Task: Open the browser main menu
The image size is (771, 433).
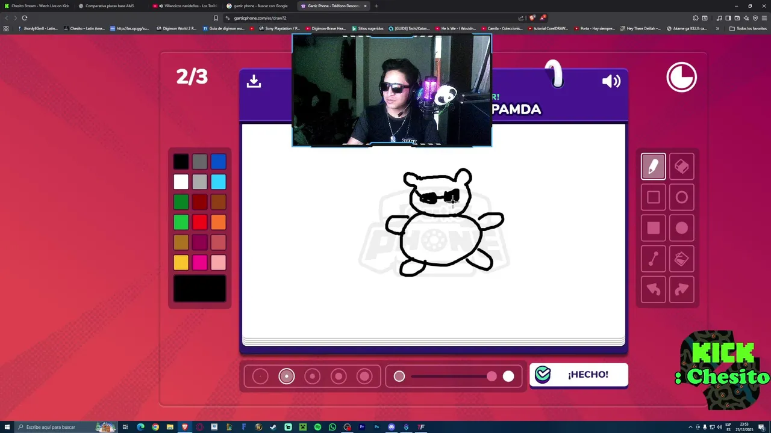Action: pos(765,18)
